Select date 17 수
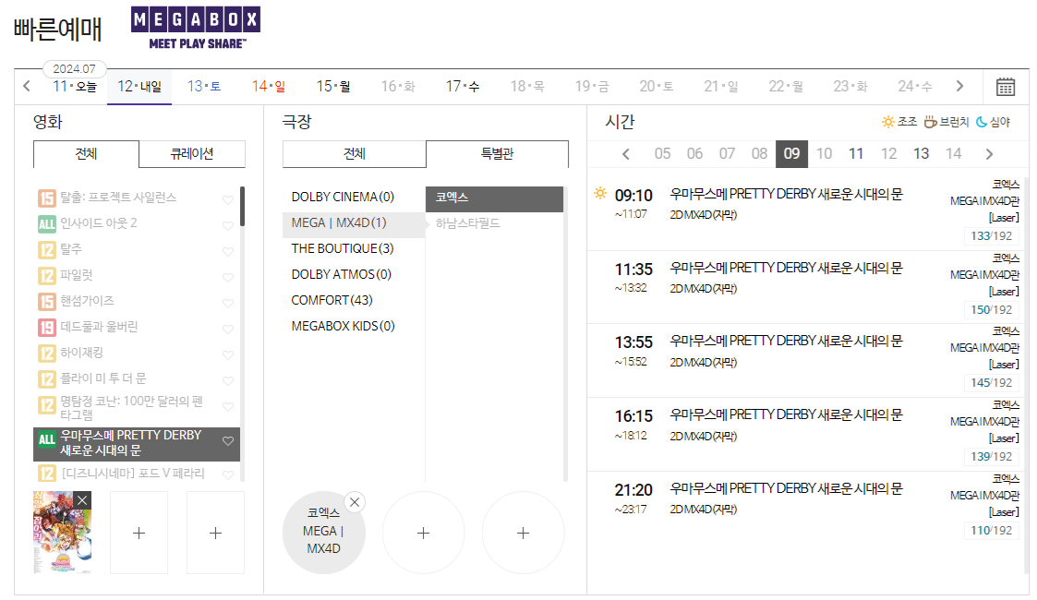Screen dimensions: 1037x600 coord(463,87)
